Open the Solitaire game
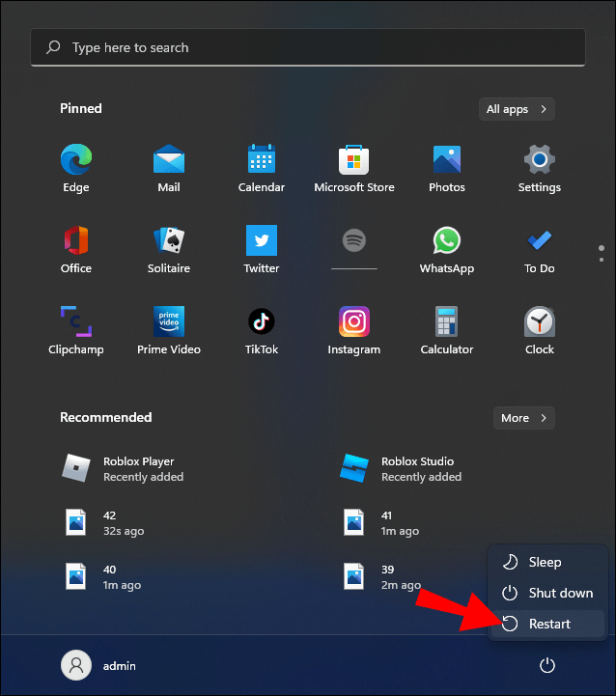Image resolution: width=616 pixels, height=696 pixels. click(169, 249)
